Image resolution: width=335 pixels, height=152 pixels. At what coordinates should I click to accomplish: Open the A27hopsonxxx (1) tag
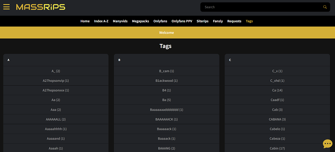click(x=56, y=90)
